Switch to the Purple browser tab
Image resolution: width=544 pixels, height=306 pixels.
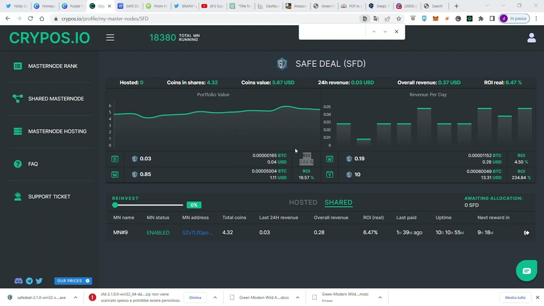[x=72, y=6]
